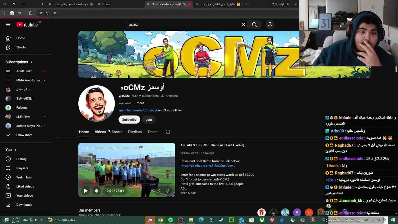Open snapchat.com/add/ocmzyt link
This screenshot has width=398, height=224.
click(138, 110)
